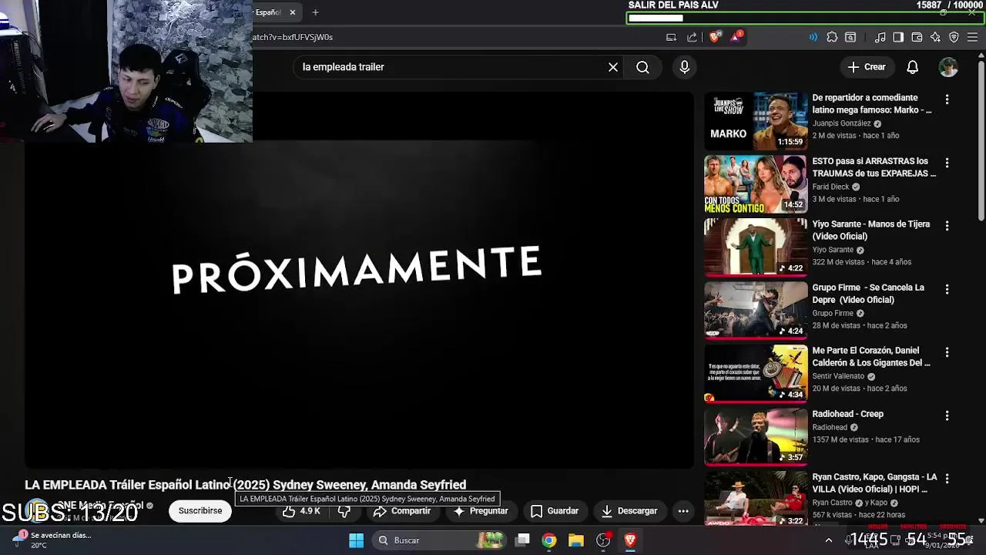986x555 pixels.
Task: Open the more actions three-dots under video
Action: coord(683,511)
